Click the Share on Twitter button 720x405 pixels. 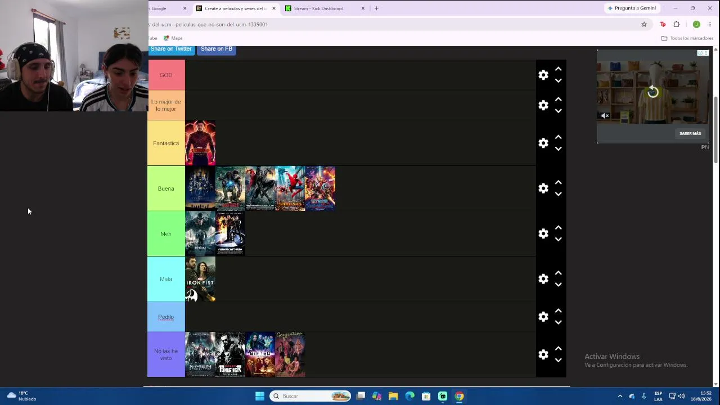[171, 49]
